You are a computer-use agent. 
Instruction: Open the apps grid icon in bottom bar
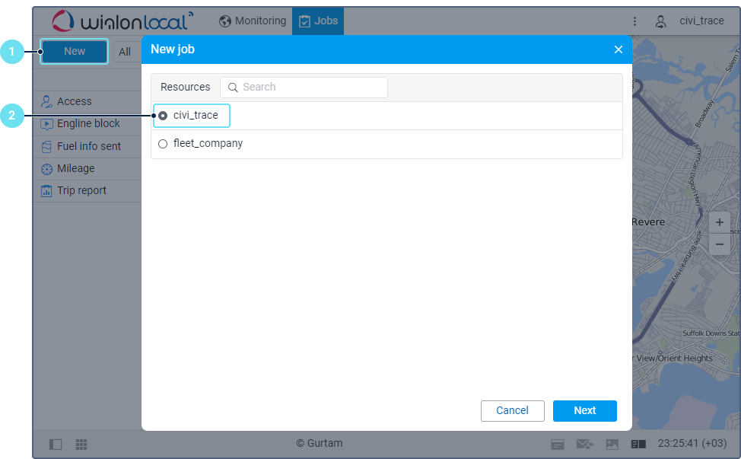pos(81,444)
